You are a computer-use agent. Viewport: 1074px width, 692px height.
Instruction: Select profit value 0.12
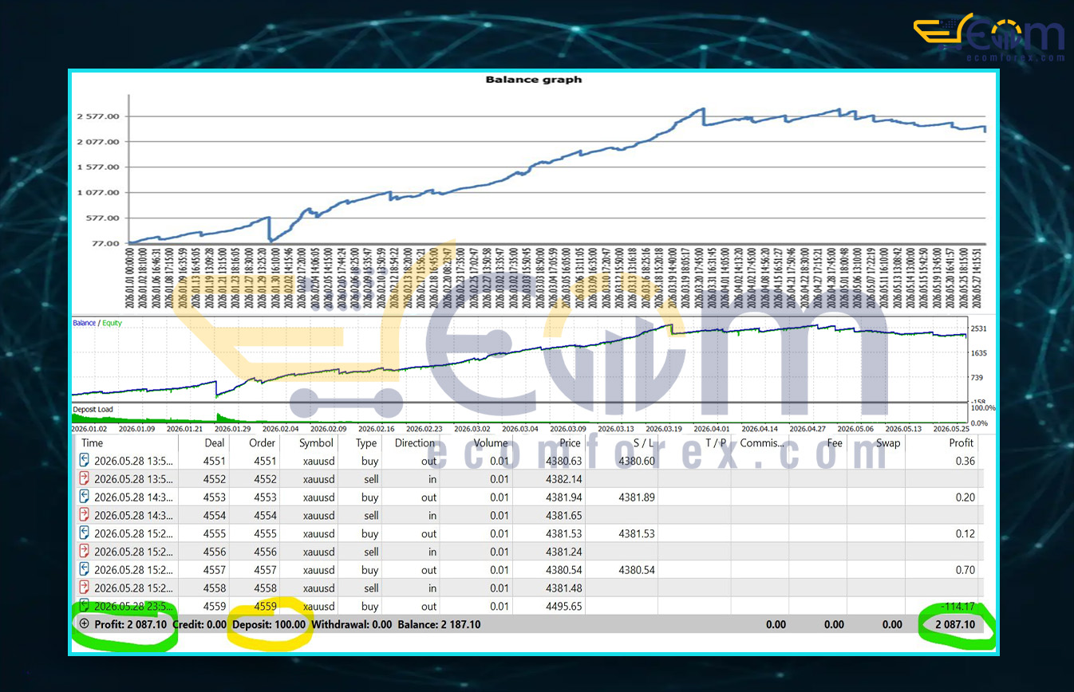pyautogui.click(x=965, y=534)
